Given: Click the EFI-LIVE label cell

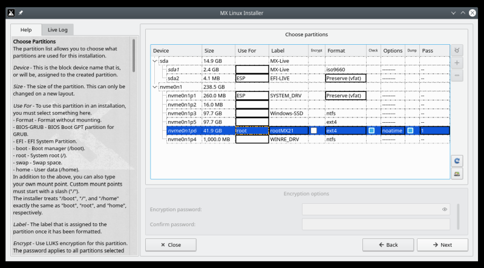Looking at the screenshot, I should click(x=289, y=78).
